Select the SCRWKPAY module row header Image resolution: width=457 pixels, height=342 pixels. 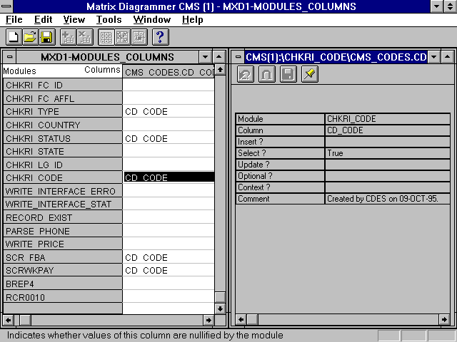click(62, 271)
